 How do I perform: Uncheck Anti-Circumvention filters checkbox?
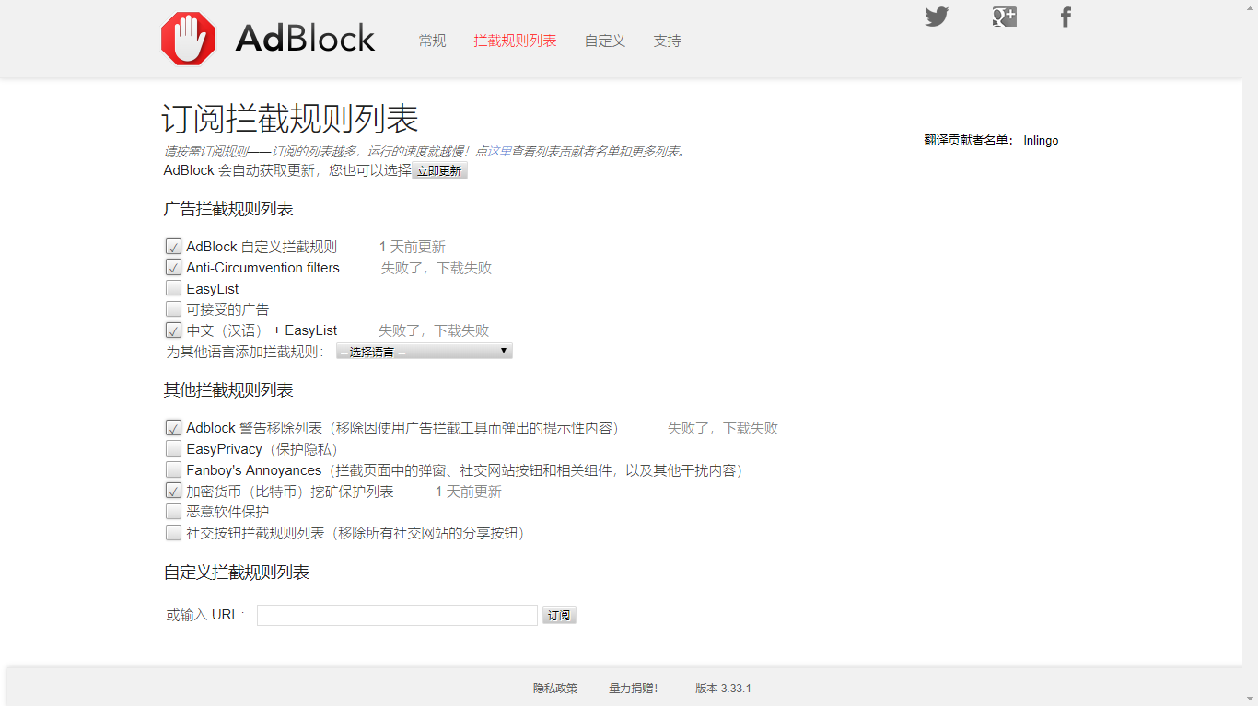(173, 268)
